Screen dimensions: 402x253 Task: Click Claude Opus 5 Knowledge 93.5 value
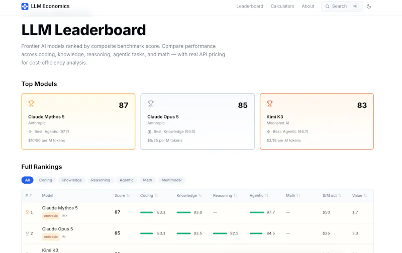tap(197, 233)
